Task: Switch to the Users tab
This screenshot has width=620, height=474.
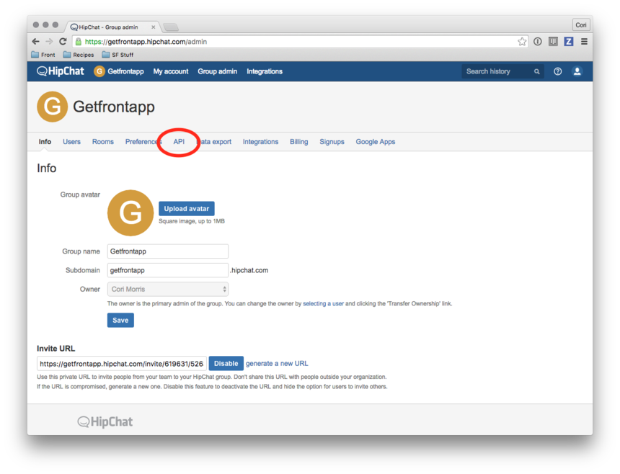Action: tap(71, 141)
